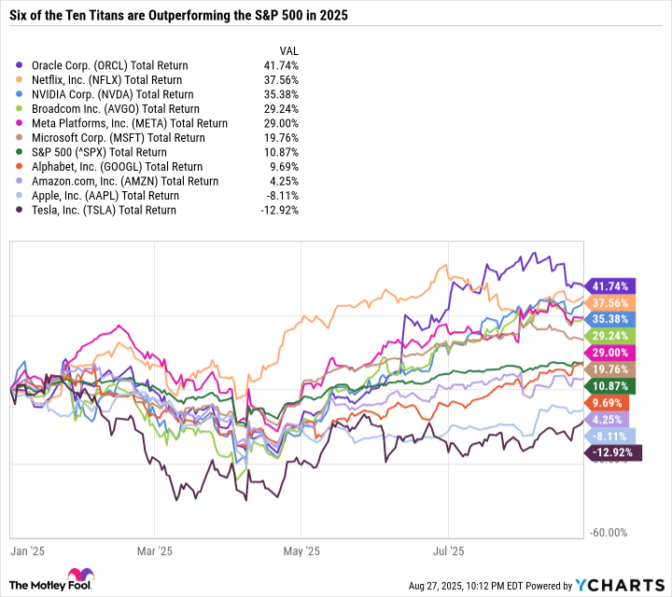Select the Meta Platforms (META) legend label

[x=129, y=123]
